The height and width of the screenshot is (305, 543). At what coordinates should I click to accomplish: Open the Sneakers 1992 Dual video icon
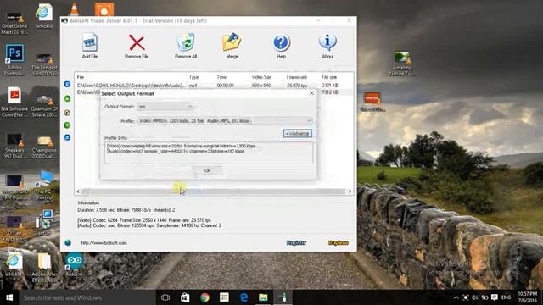pyautogui.click(x=14, y=141)
